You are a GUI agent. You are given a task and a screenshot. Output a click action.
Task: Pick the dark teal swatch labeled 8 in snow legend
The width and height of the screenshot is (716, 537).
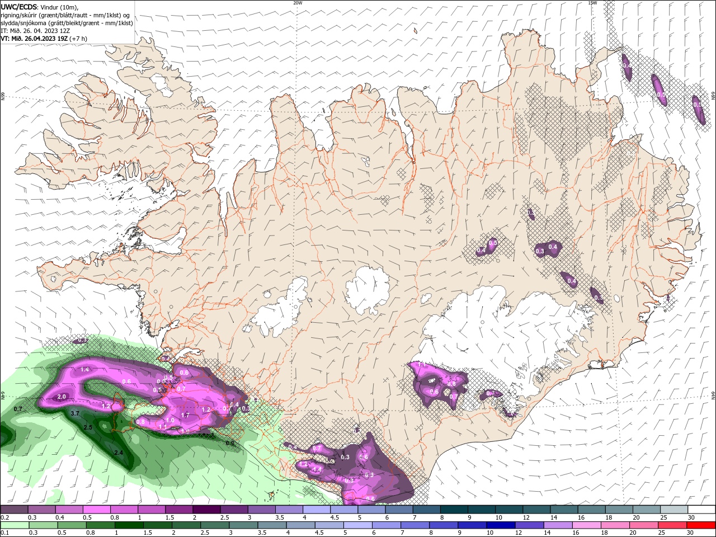[x=454, y=509]
